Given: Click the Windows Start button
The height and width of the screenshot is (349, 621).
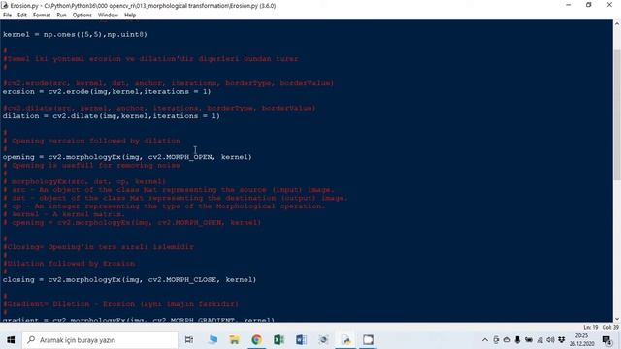Looking at the screenshot, I should [x=11, y=340].
